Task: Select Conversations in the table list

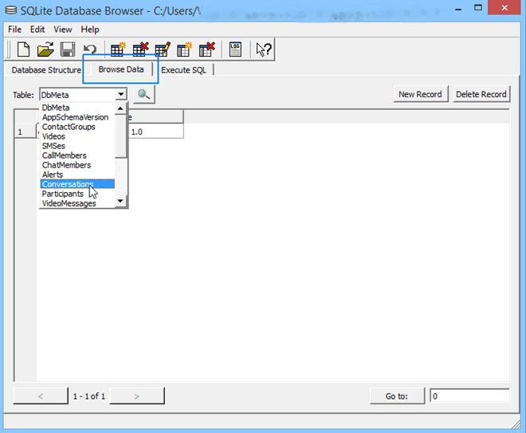Action: (77, 184)
